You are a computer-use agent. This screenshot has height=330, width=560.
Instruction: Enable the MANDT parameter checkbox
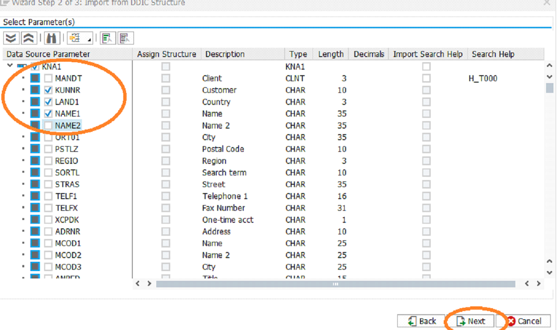click(x=49, y=78)
